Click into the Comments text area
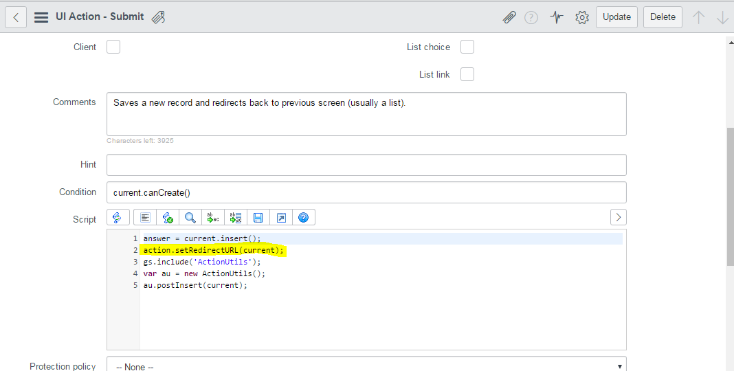 [x=366, y=114]
